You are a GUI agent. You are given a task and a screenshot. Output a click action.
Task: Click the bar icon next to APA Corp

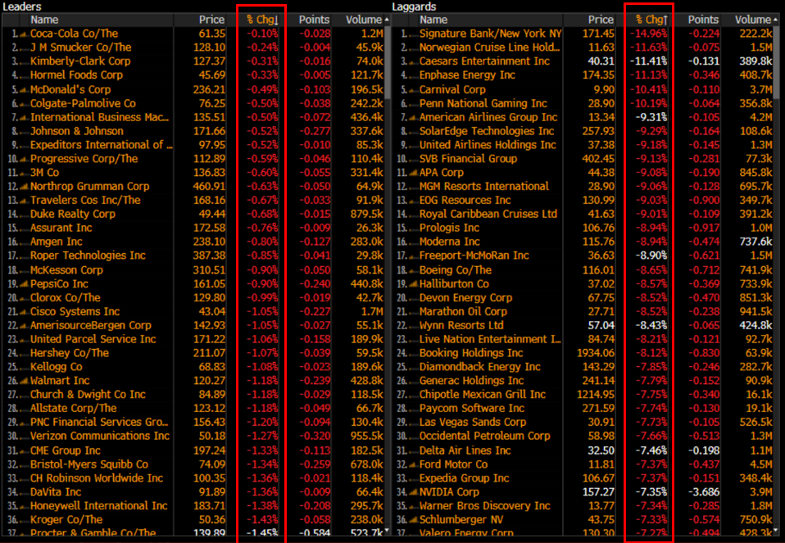pos(414,173)
